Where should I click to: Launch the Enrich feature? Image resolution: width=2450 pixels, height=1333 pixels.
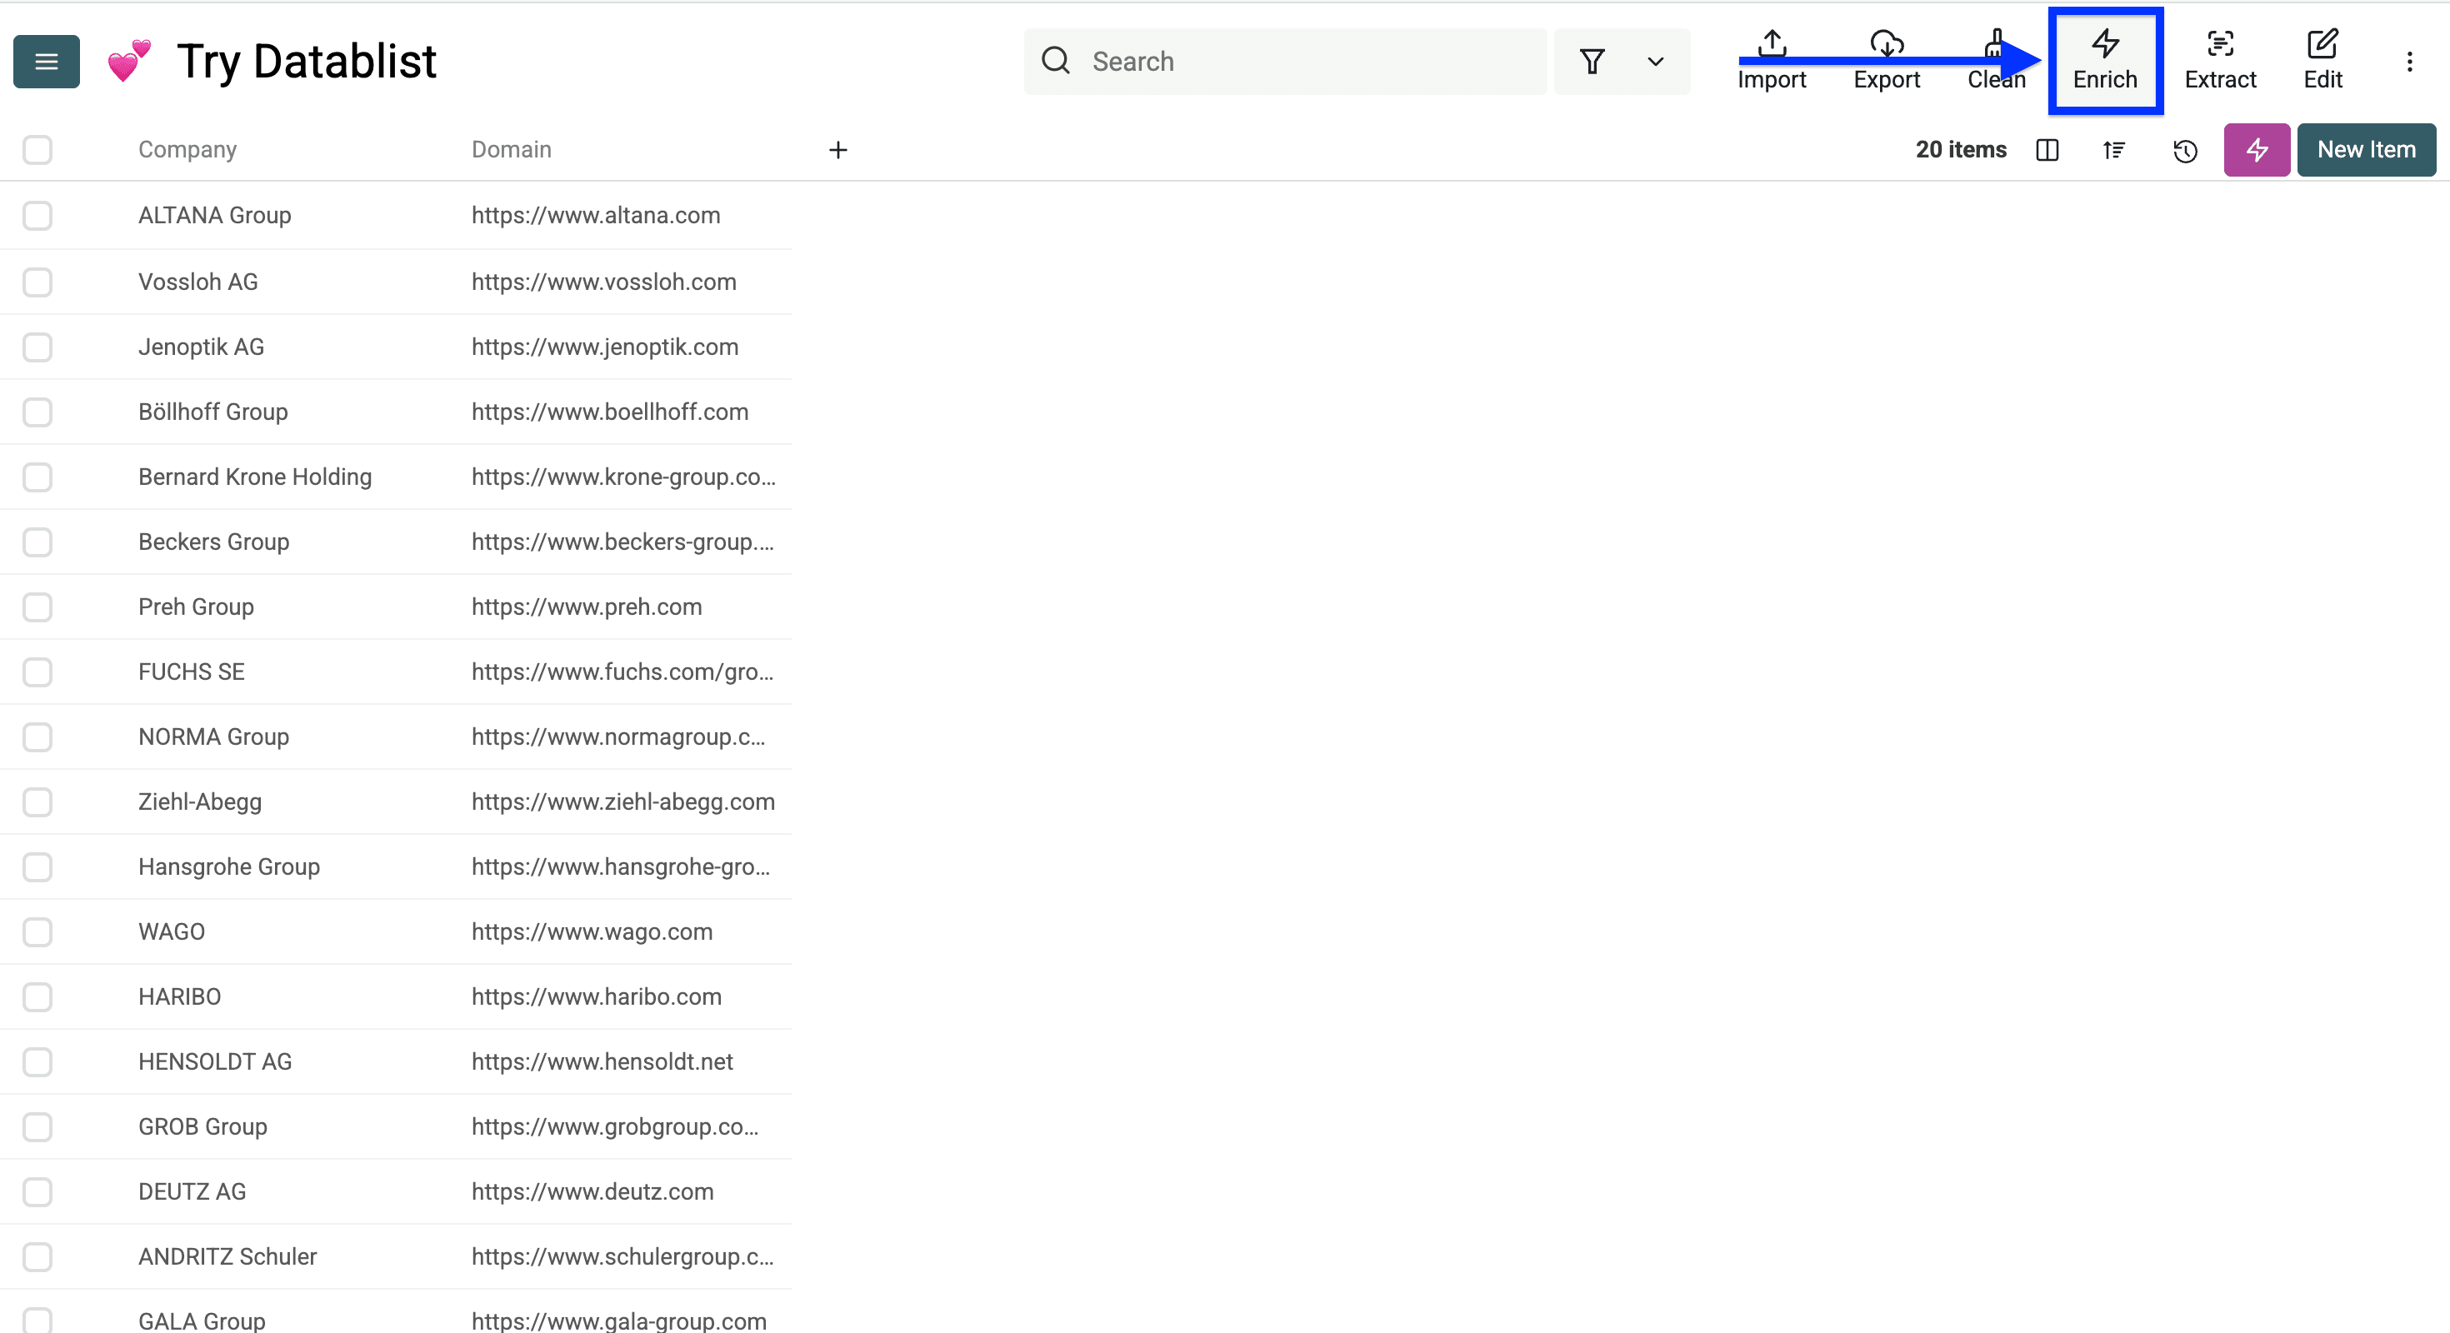click(x=2105, y=60)
